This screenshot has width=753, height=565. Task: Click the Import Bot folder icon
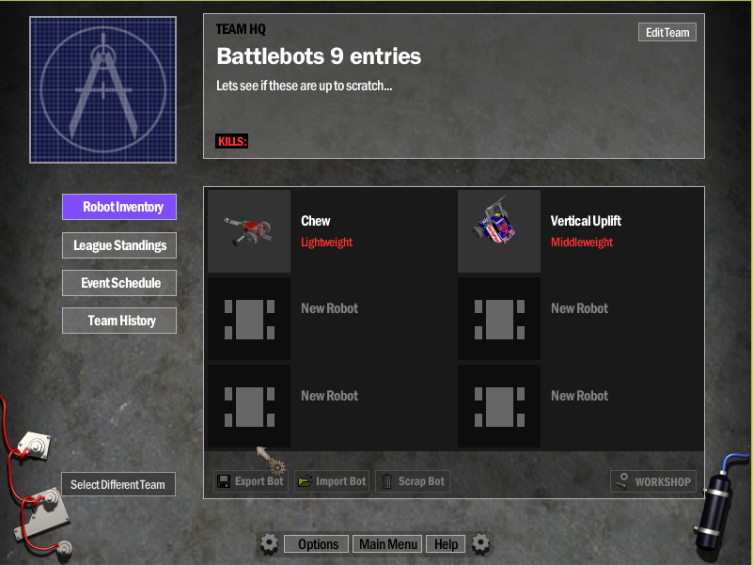305,481
